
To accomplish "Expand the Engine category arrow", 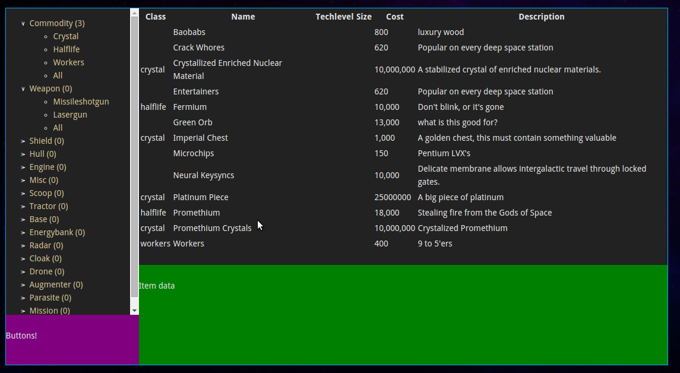I will click(x=23, y=167).
